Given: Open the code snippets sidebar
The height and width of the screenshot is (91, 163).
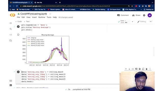Looking at the screenshot, I should click(x=11, y=35).
